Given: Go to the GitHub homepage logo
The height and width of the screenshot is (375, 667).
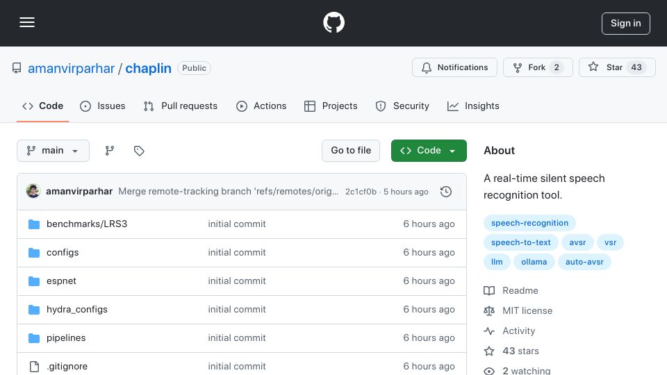Looking at the screenshot, I should [x=333, y=22].
